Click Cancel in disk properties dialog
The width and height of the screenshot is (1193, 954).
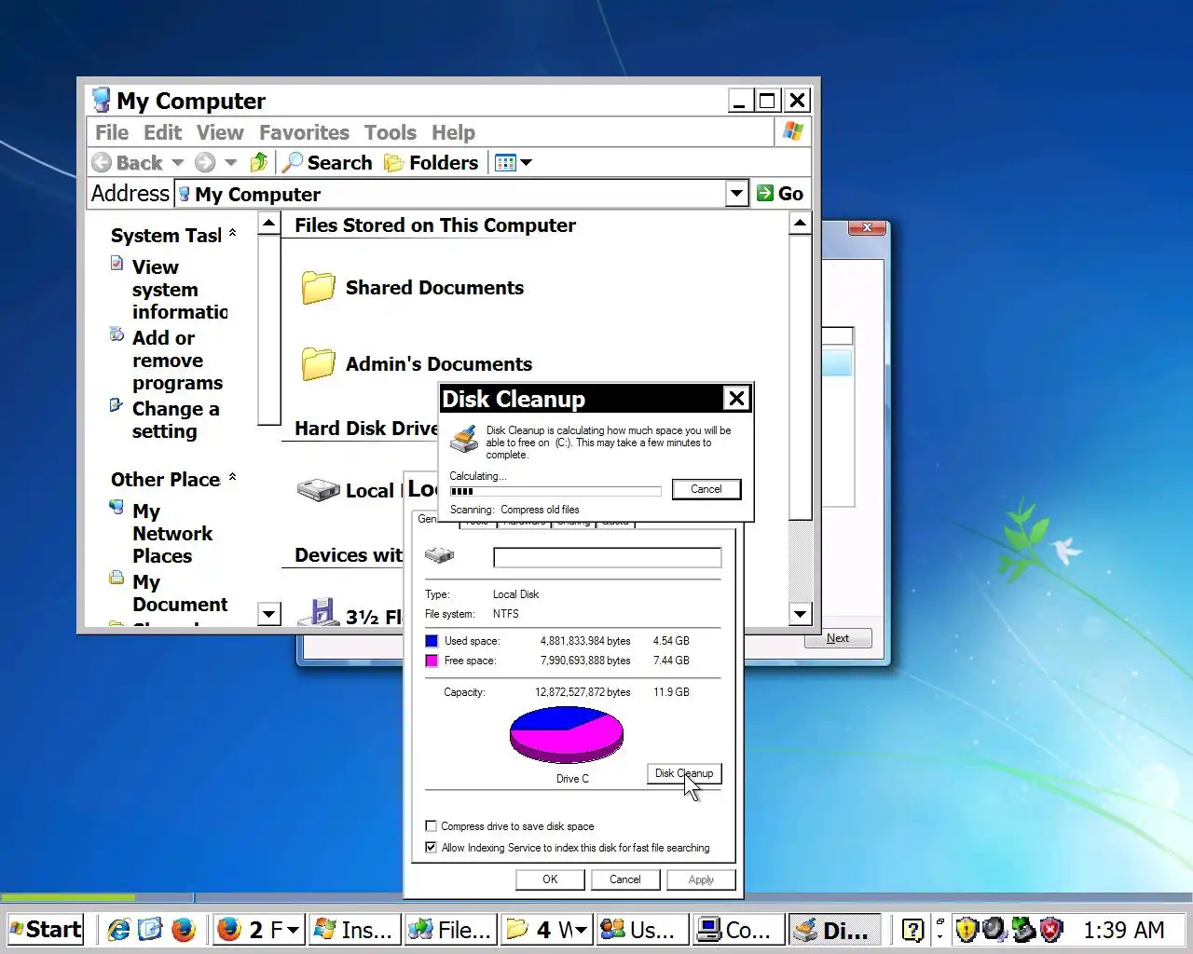(x=625, y=879)
